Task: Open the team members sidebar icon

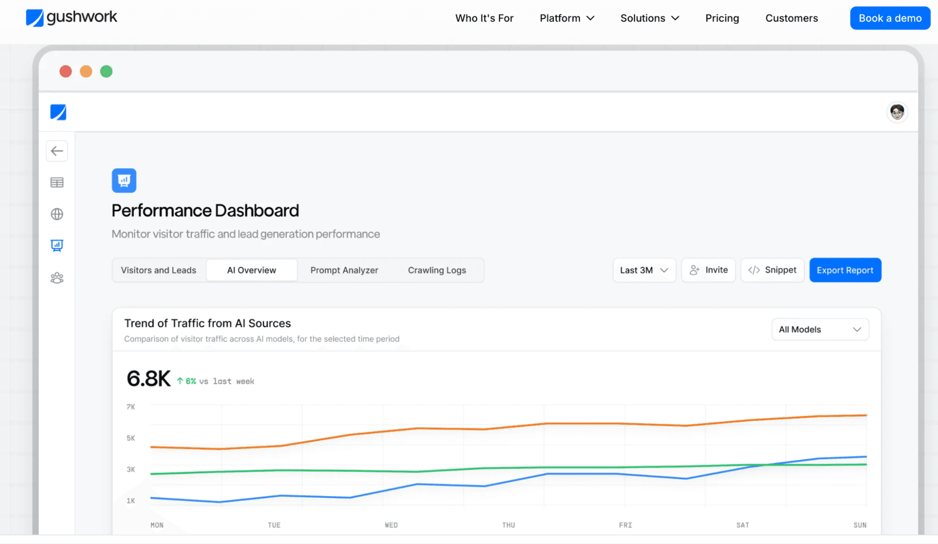Action: (57, 278)
